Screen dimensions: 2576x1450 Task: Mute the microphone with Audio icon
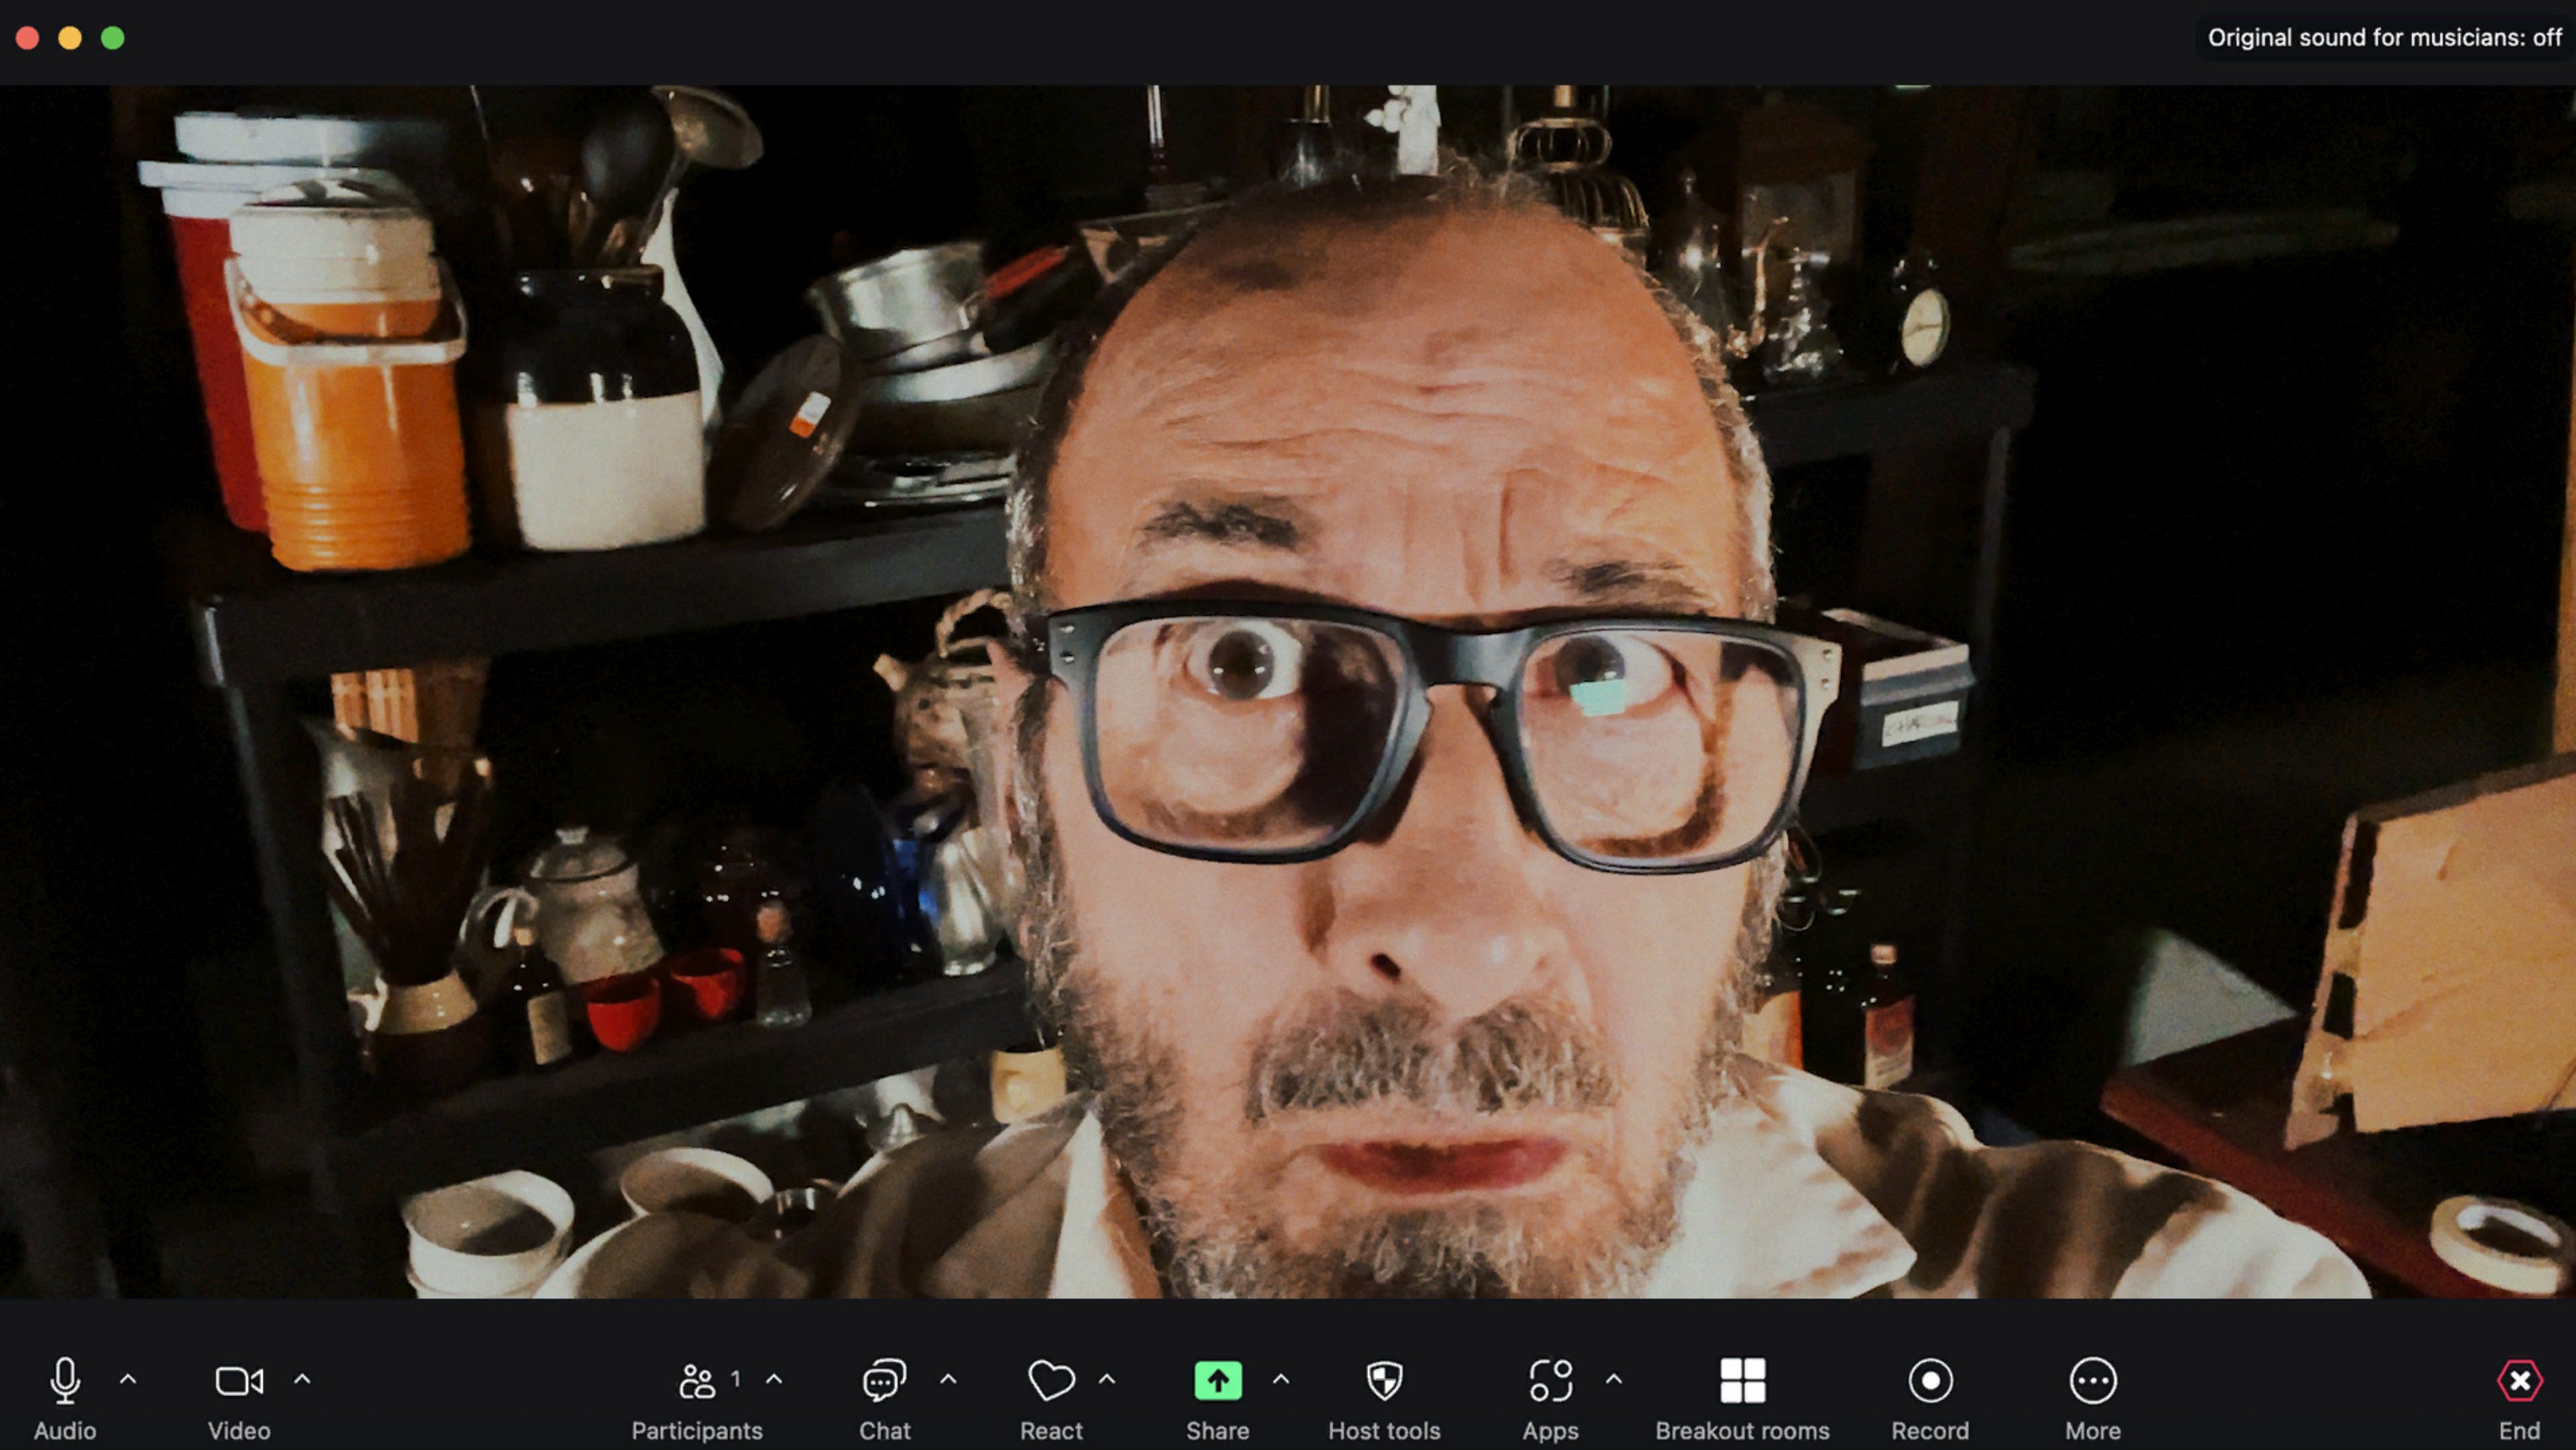[65, 1381]
